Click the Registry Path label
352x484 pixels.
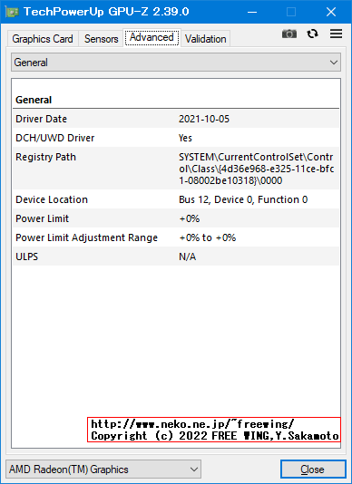click(45, 157)
